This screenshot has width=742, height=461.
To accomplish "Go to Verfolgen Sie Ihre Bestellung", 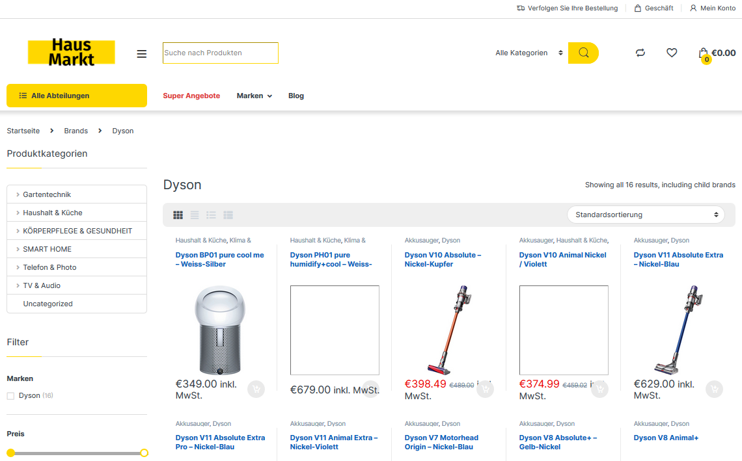I will click(573, 8).
